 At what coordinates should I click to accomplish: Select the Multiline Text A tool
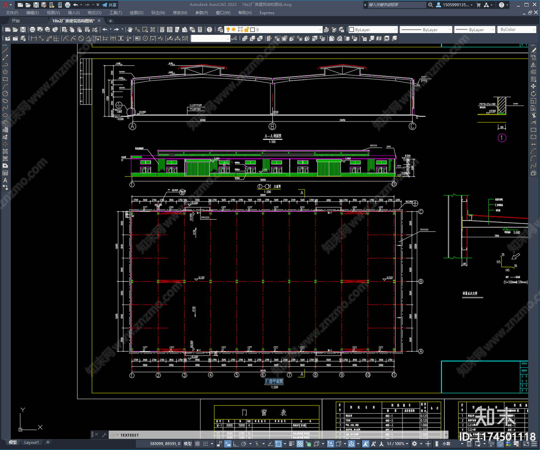[x=5, y=180]
